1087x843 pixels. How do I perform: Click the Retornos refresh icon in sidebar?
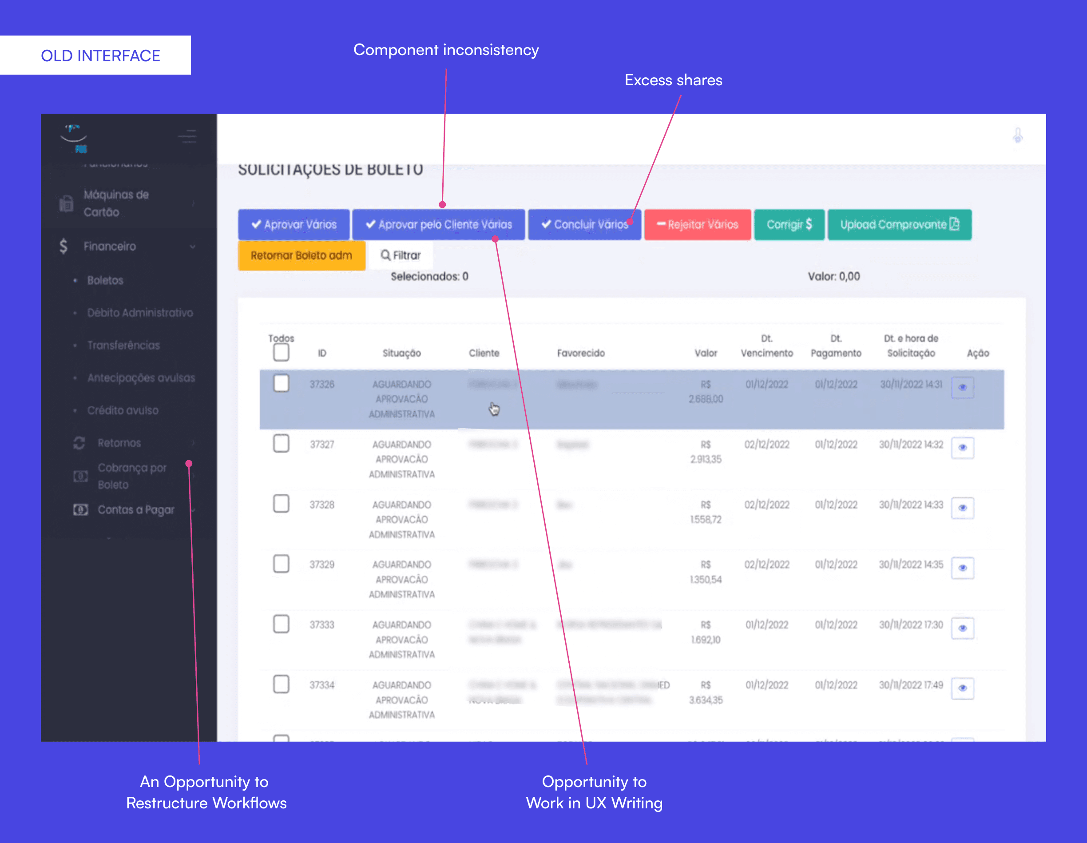[x=79, y=443]
